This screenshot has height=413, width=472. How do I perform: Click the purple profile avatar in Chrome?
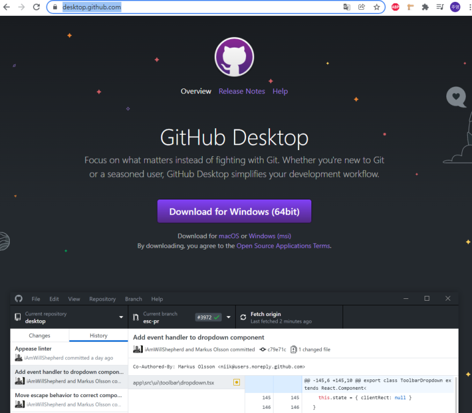click(455, 7)
